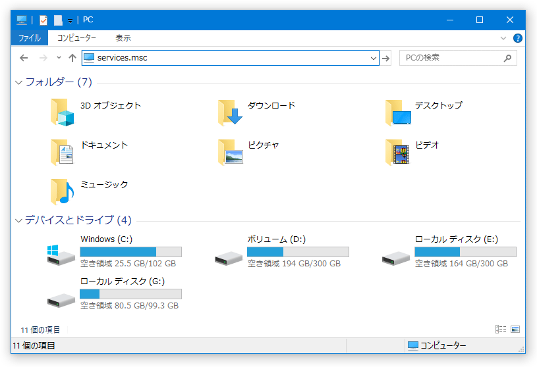Select the ローカル ディスク (E:) drive icon
537x367 pixels.
[395, 258]
